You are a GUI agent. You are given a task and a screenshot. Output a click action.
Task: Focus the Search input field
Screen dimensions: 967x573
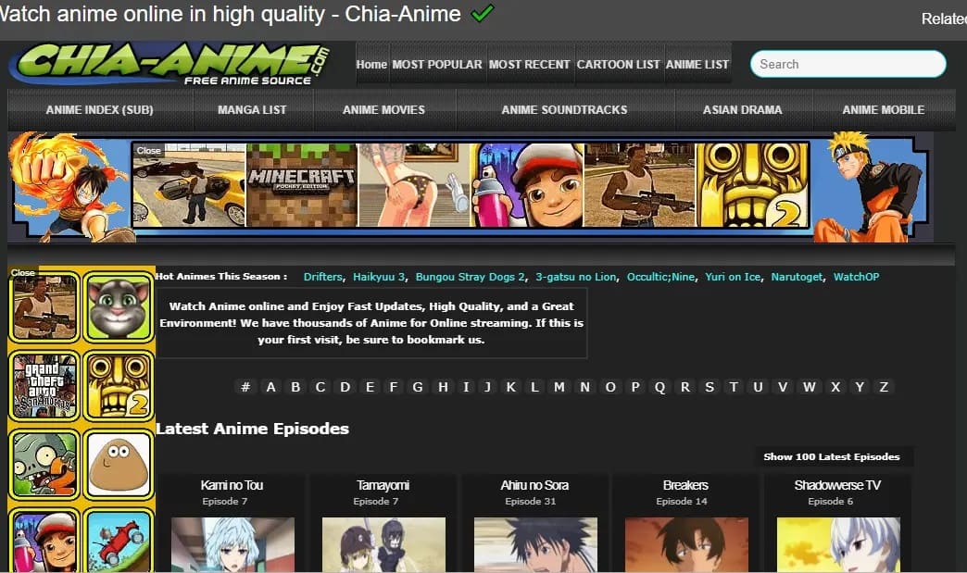[848, 64]
